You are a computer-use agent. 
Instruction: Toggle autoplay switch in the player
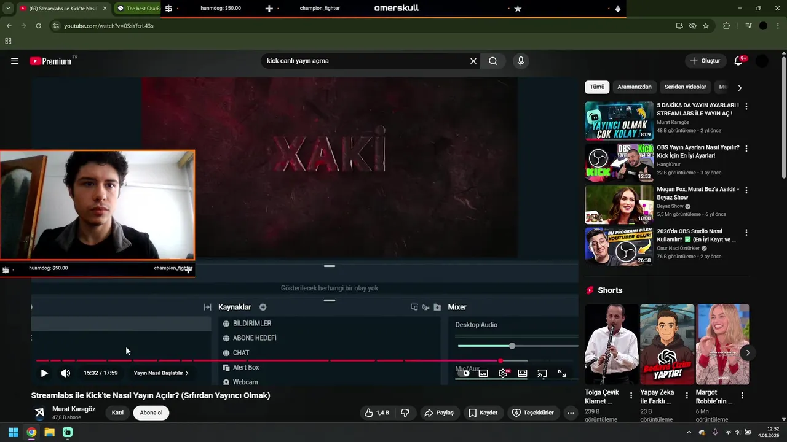pos(466,373)
